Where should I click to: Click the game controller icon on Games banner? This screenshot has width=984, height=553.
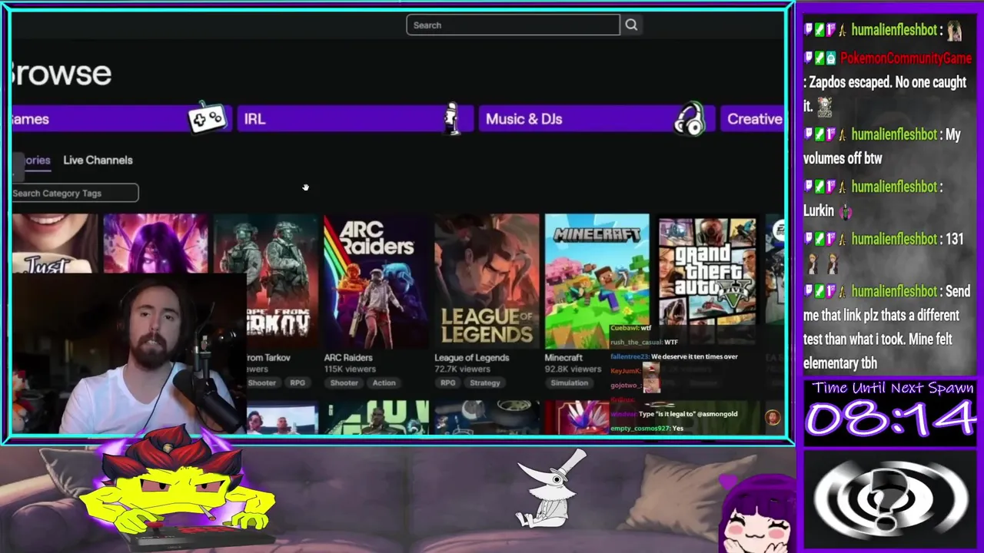click(x=208, y=118)
